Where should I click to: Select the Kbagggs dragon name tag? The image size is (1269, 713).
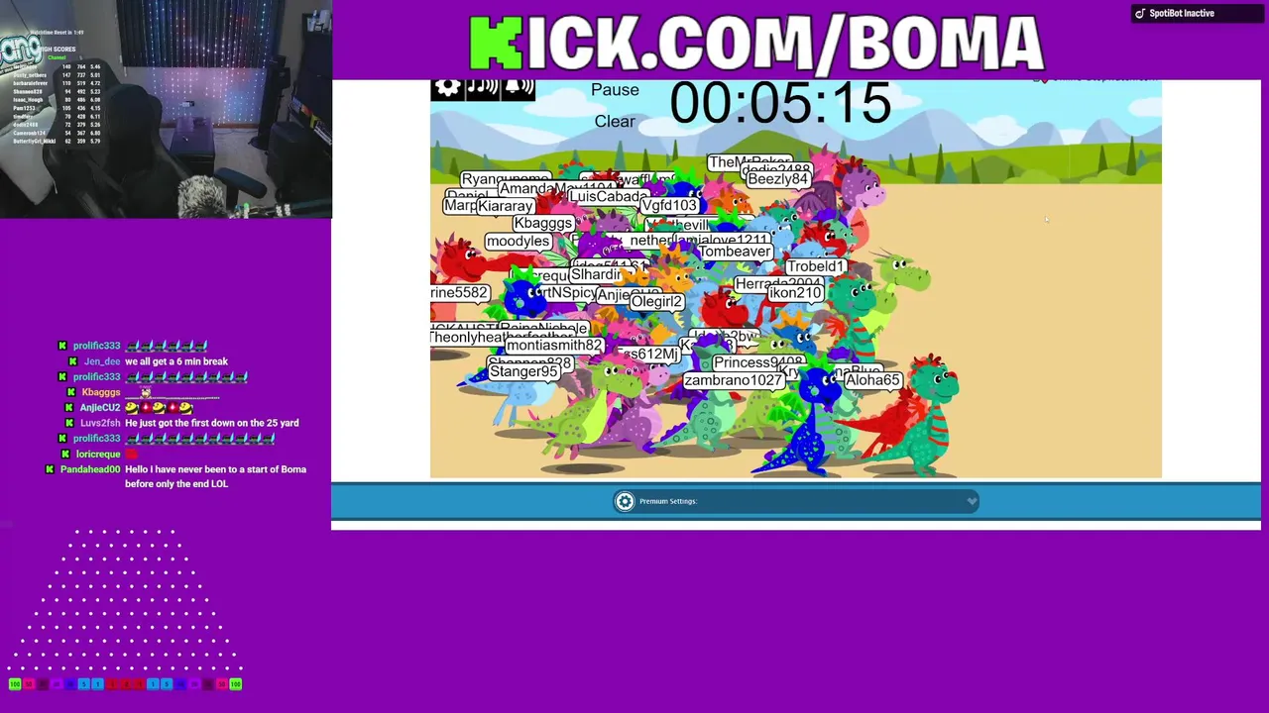[x=543, y=223]
